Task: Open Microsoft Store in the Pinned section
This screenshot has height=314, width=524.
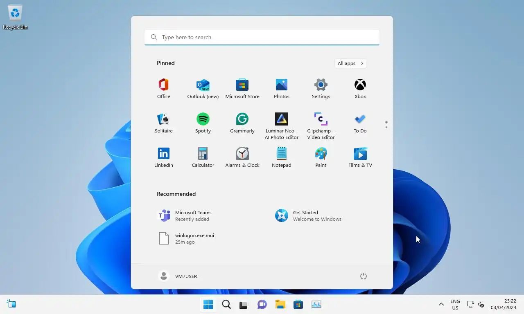Action: pos(242,89)
